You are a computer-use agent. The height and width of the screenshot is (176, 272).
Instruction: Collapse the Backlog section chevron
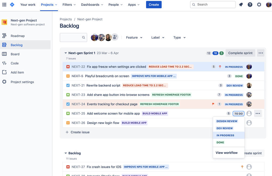pos(66,153)
